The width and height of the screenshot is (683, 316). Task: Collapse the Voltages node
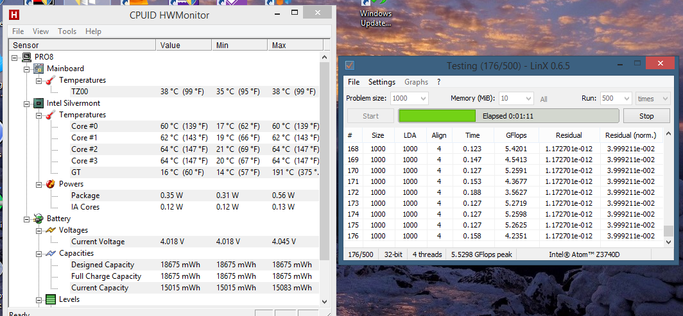[39, 230]
